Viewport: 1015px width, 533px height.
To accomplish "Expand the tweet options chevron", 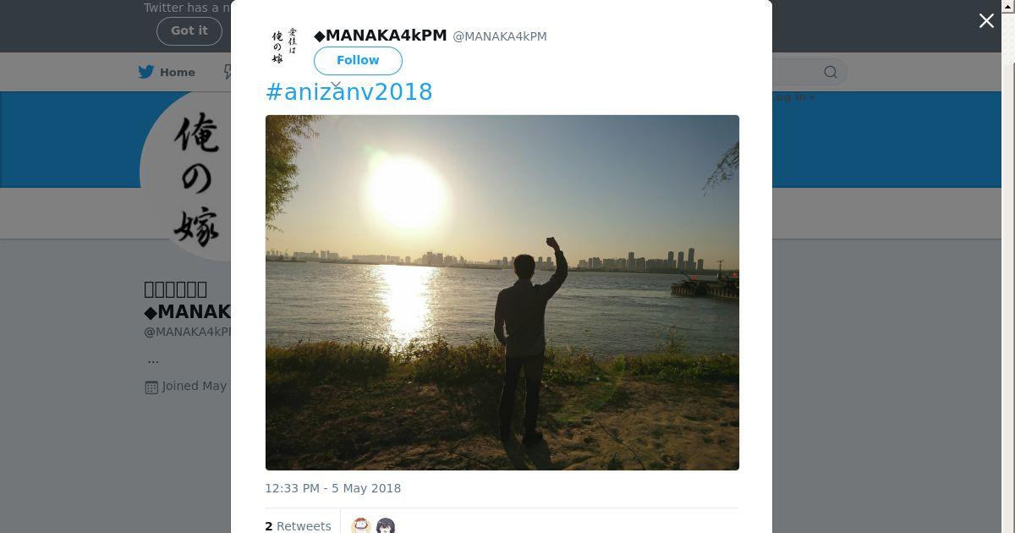I will (x=336, y=85).
